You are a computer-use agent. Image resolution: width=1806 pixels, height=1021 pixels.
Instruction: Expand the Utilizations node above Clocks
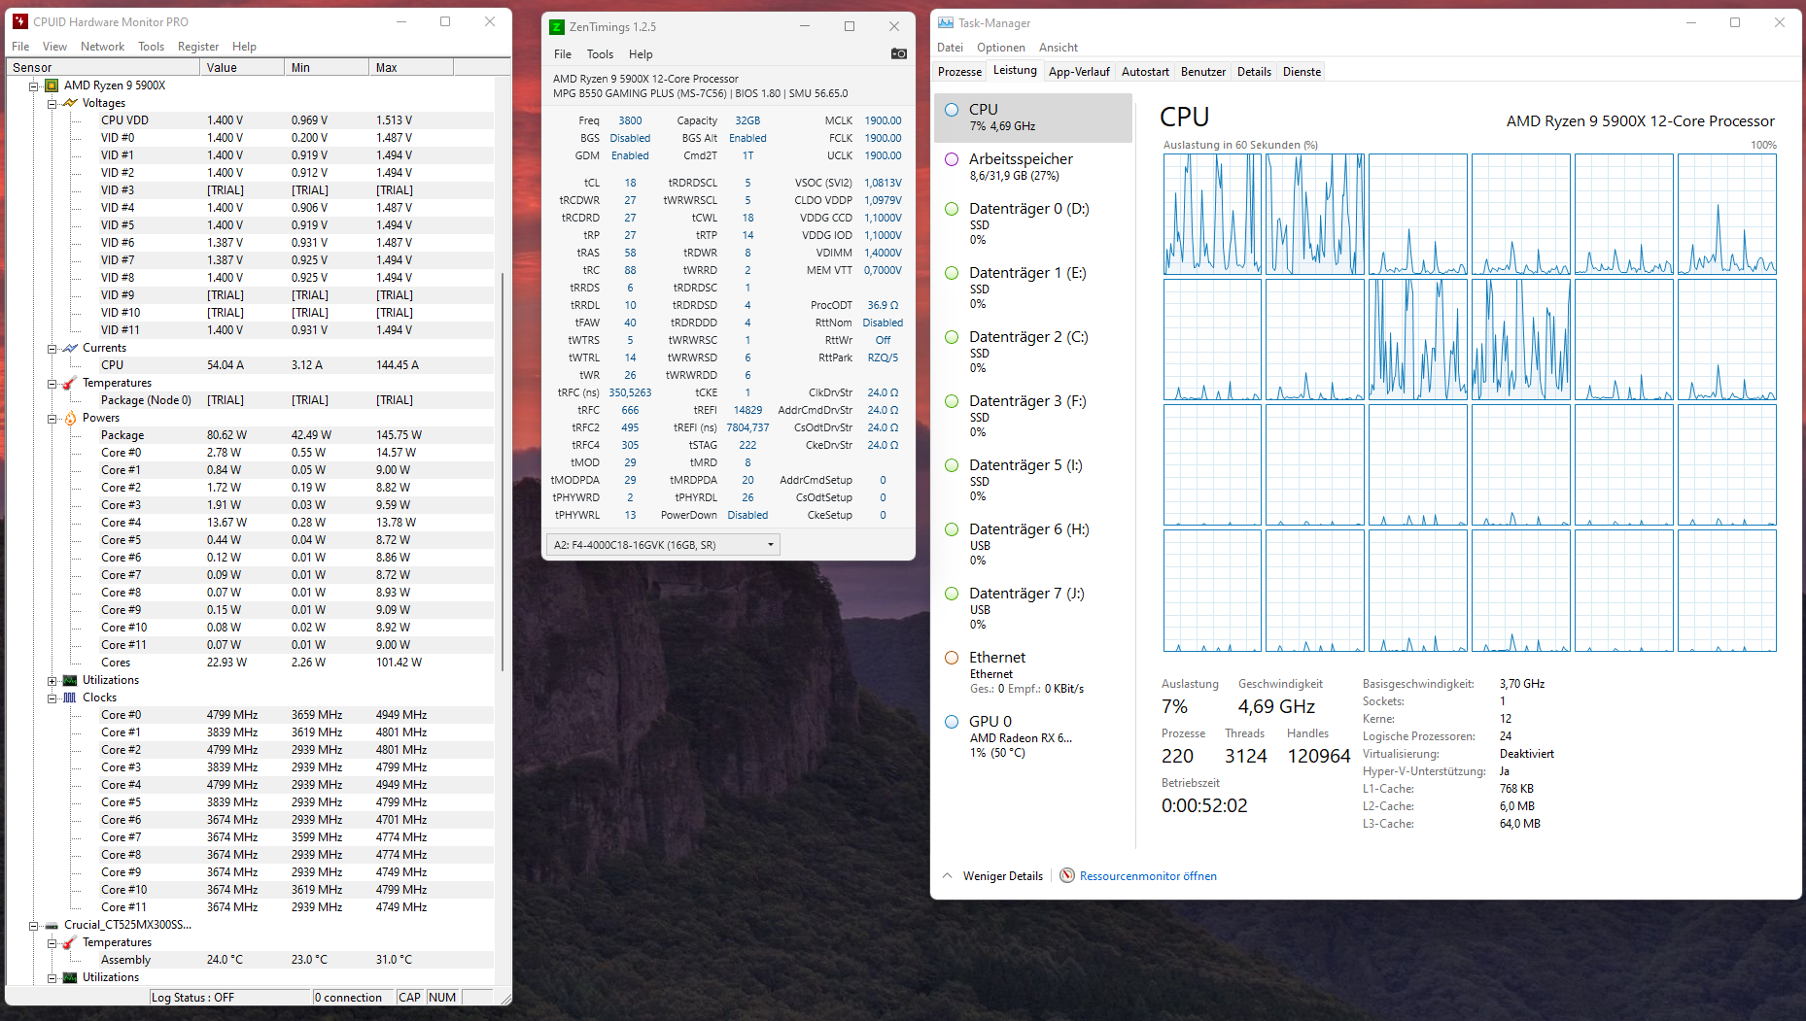(52, 680)
